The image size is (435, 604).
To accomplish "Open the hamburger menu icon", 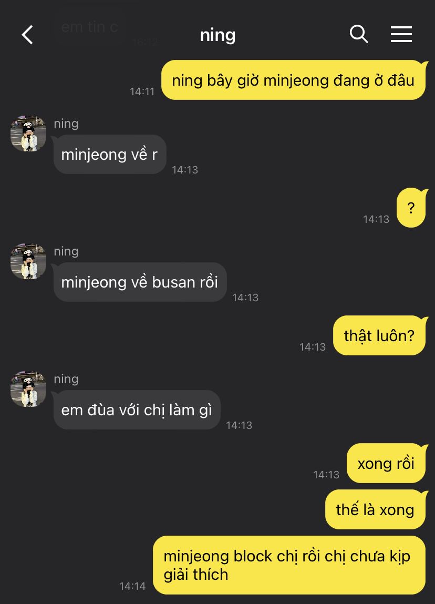I will point(401,34).
